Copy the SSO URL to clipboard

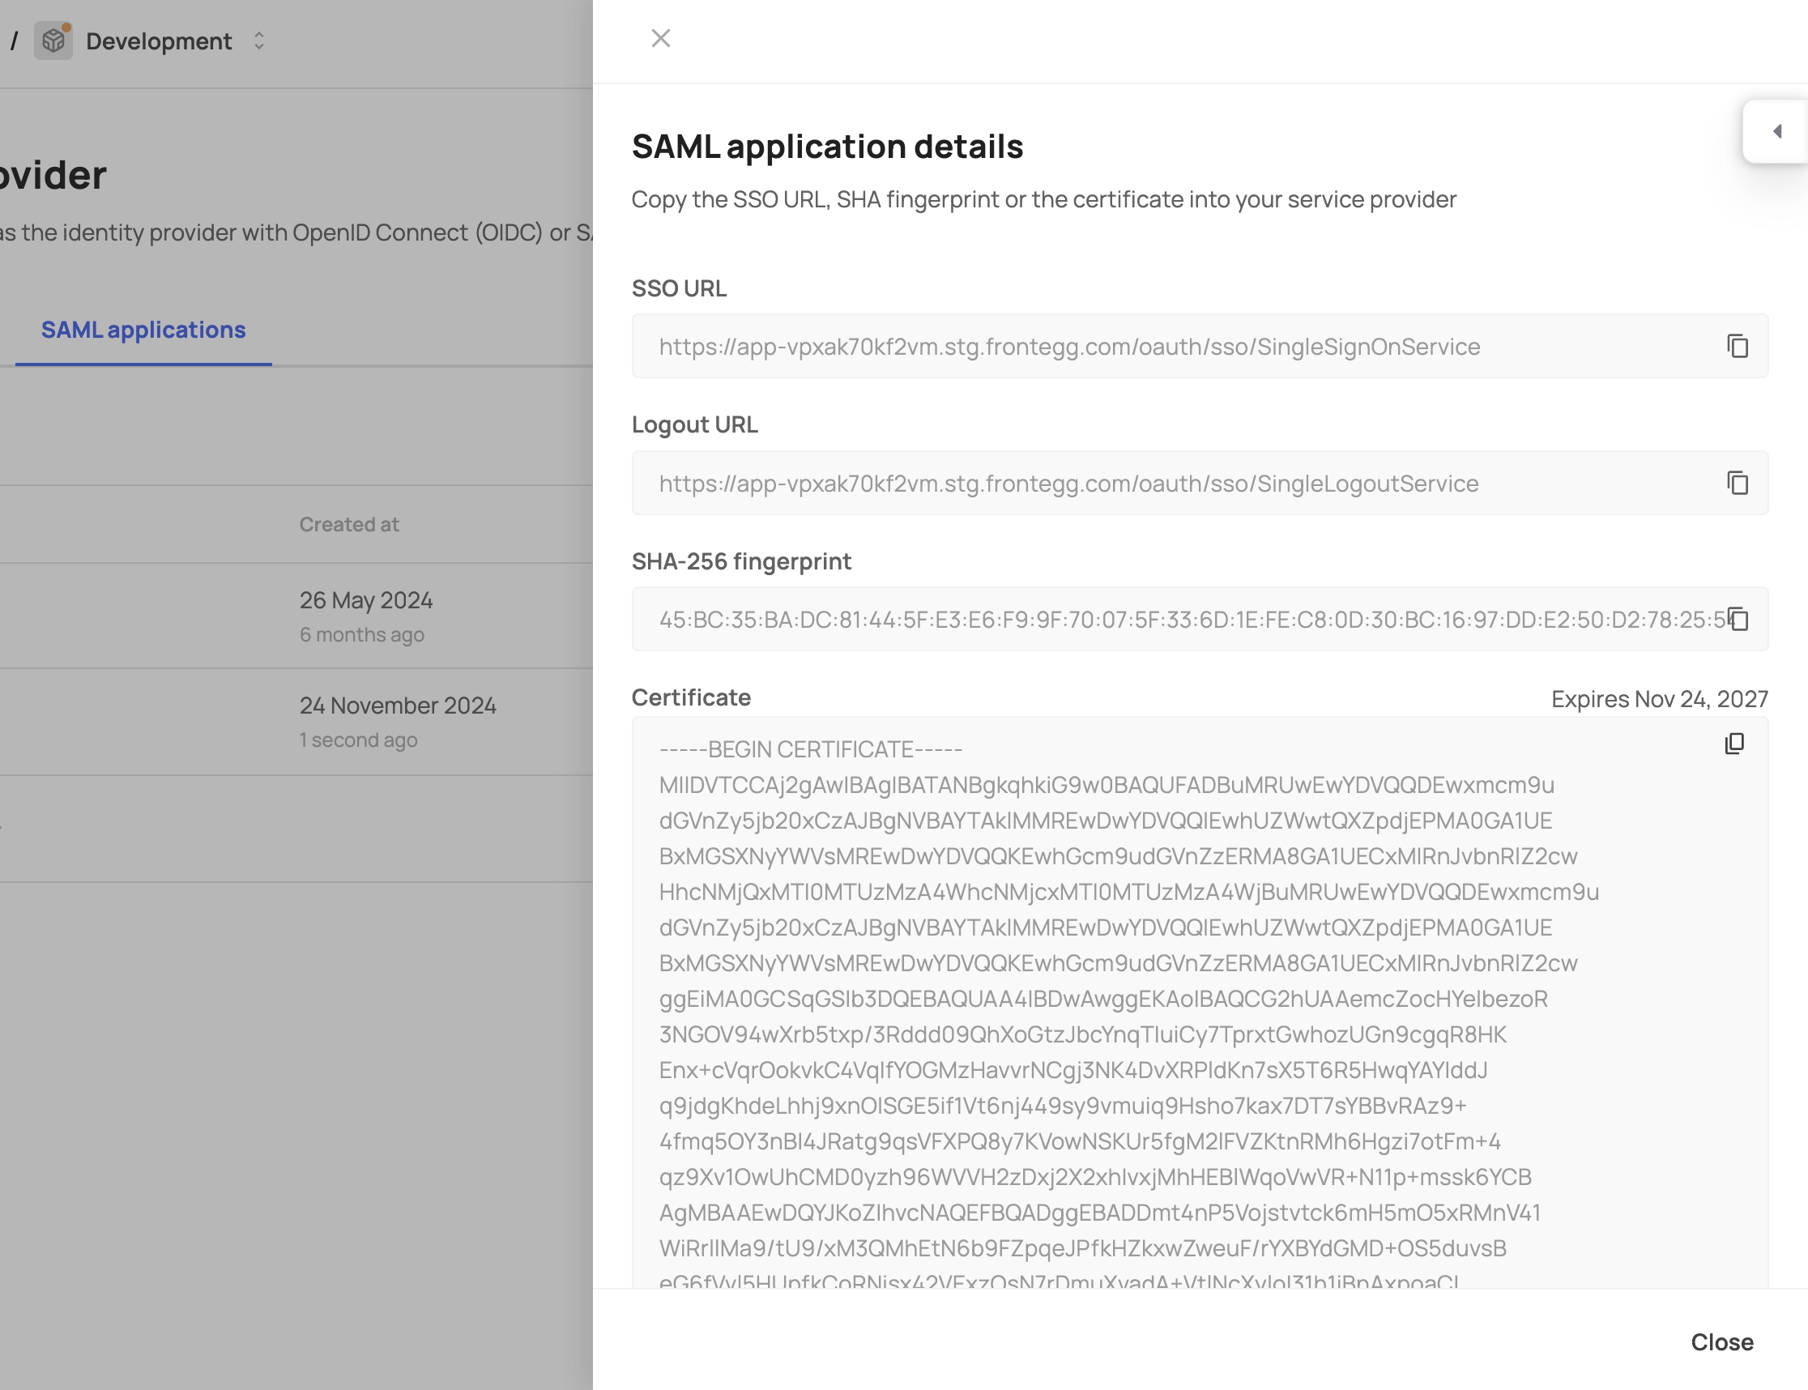pos(1737,346)
